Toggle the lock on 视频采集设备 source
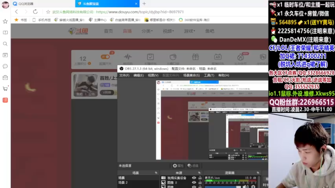Viewport: 335px width, 188px height. point(200,178)
